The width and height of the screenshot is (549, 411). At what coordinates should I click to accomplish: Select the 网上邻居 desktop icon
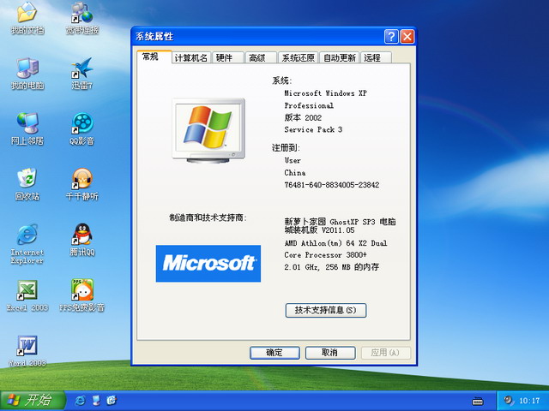coord(27,128)
